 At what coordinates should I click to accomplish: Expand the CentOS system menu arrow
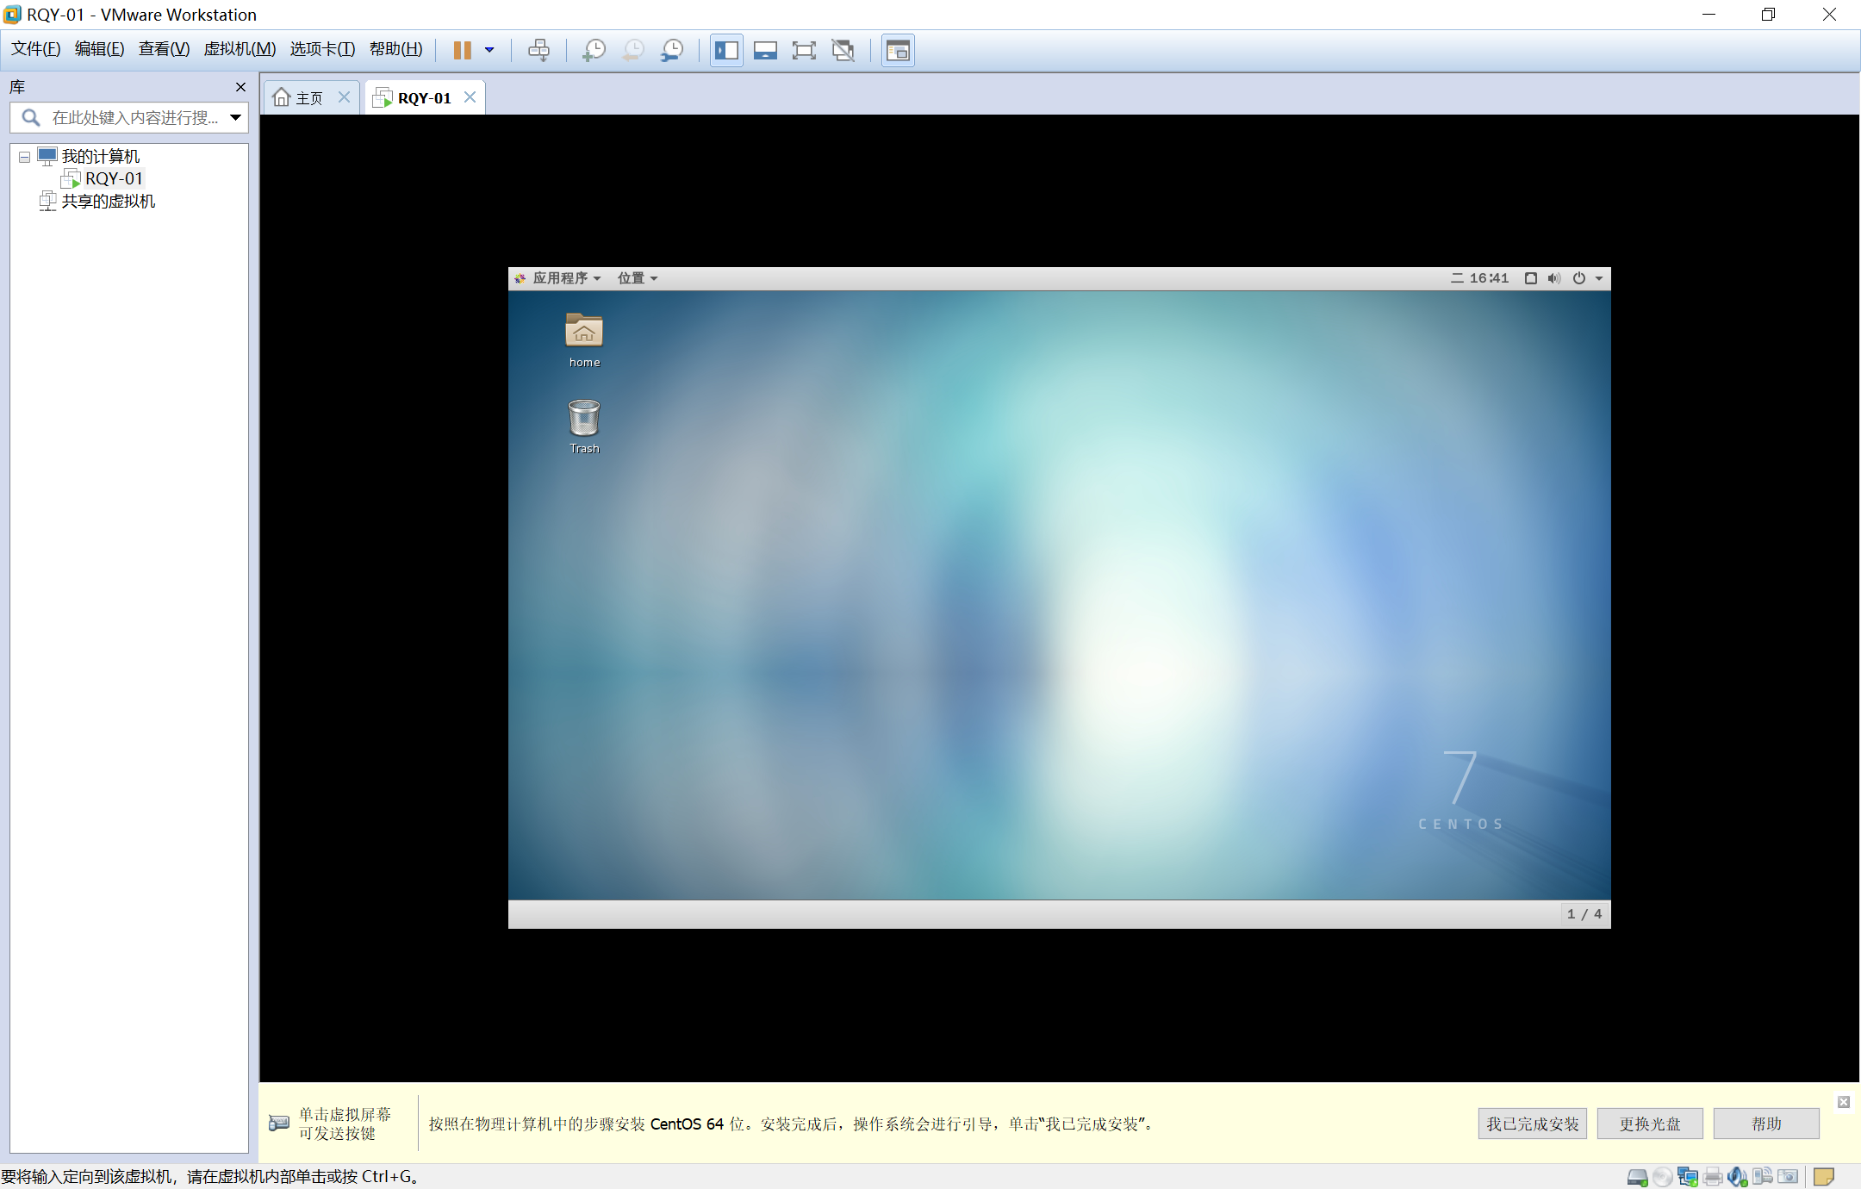(x=1599, y=278)
